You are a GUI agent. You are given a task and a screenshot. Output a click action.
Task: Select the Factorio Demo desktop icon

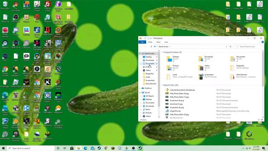58,84
